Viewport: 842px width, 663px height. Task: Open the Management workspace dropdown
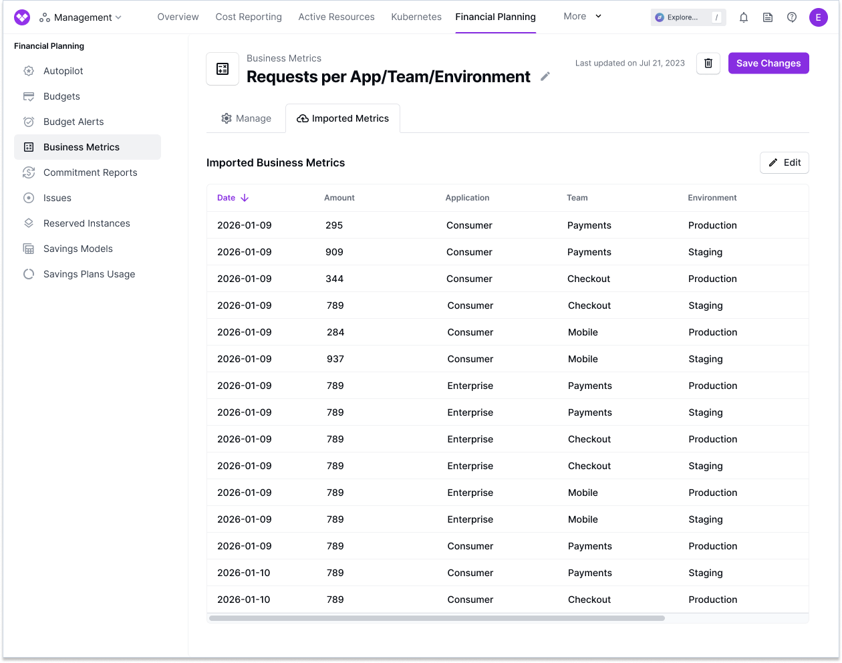81,17
